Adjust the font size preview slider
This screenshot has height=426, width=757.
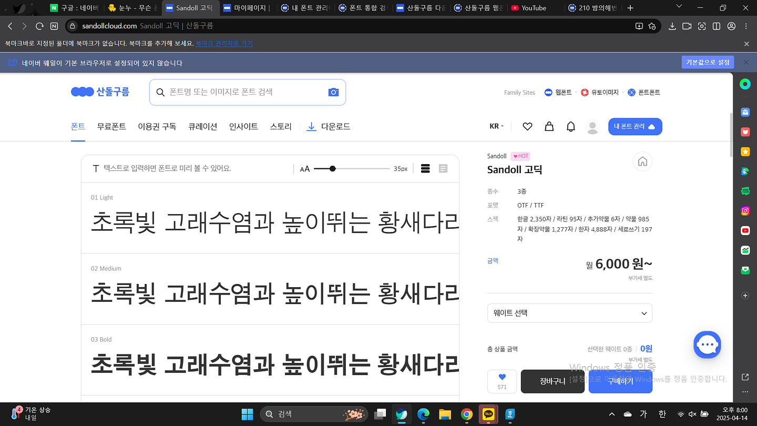[332, 168]
